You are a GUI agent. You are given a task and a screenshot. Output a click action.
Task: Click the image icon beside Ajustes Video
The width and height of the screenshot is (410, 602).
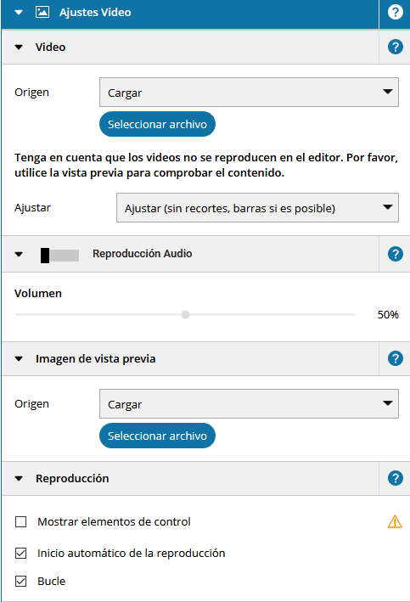pos(42,12)
